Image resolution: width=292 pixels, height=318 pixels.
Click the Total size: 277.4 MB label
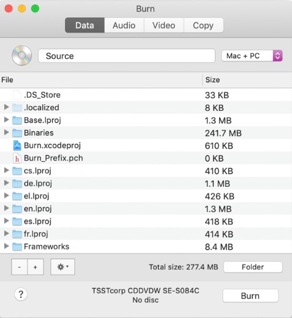[x=184, y=267]
